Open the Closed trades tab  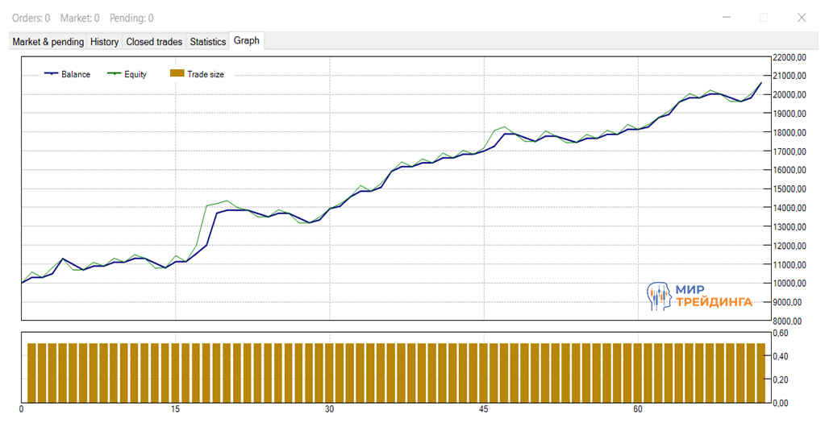(x=154, y=42)
